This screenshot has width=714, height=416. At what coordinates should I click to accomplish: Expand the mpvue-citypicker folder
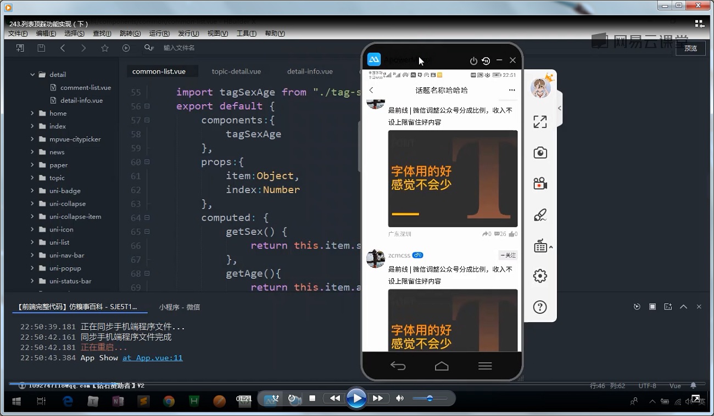[33, 139]
